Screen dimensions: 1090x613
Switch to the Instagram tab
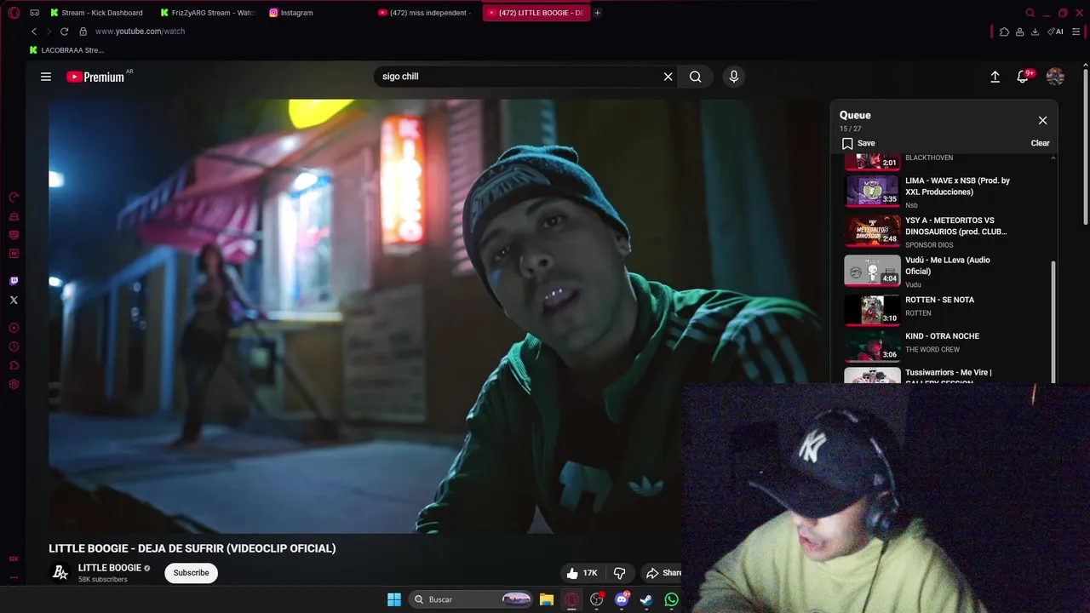(291, 13)
